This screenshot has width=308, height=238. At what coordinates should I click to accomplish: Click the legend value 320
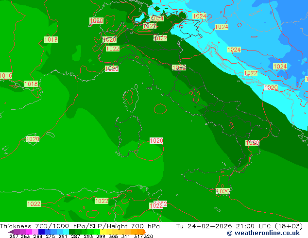(x=148, y=236)
